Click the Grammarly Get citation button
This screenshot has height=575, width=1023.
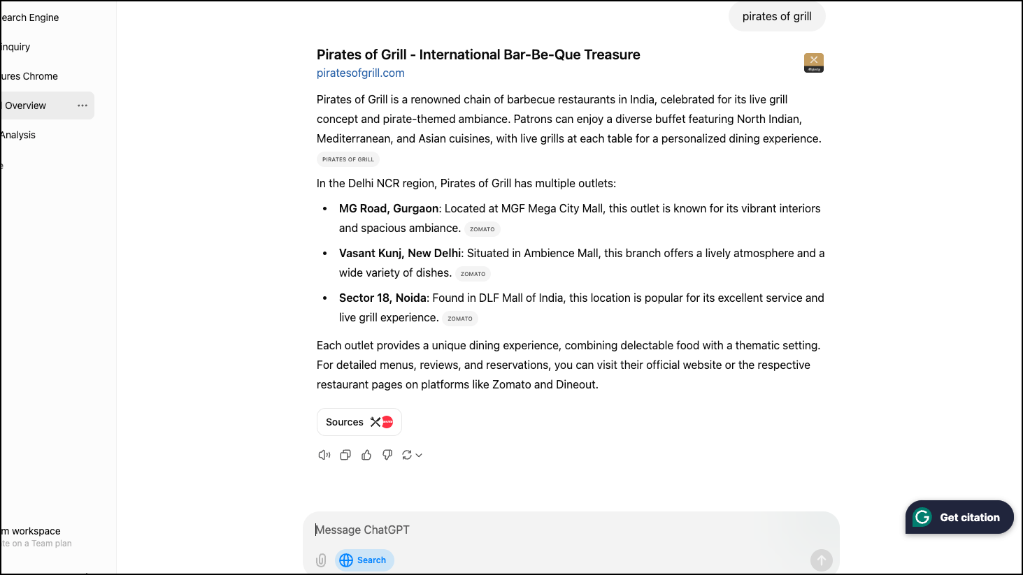[959, 517]
